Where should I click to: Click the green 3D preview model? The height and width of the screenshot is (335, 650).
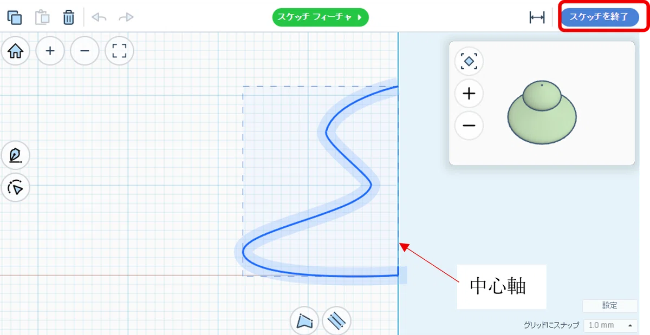(x=542, y=113)
